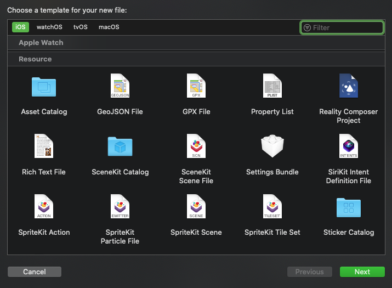The height and width of the screenshot is (288, 392).
Task: Select the Rich Text File icon
Action: [44, 146]
